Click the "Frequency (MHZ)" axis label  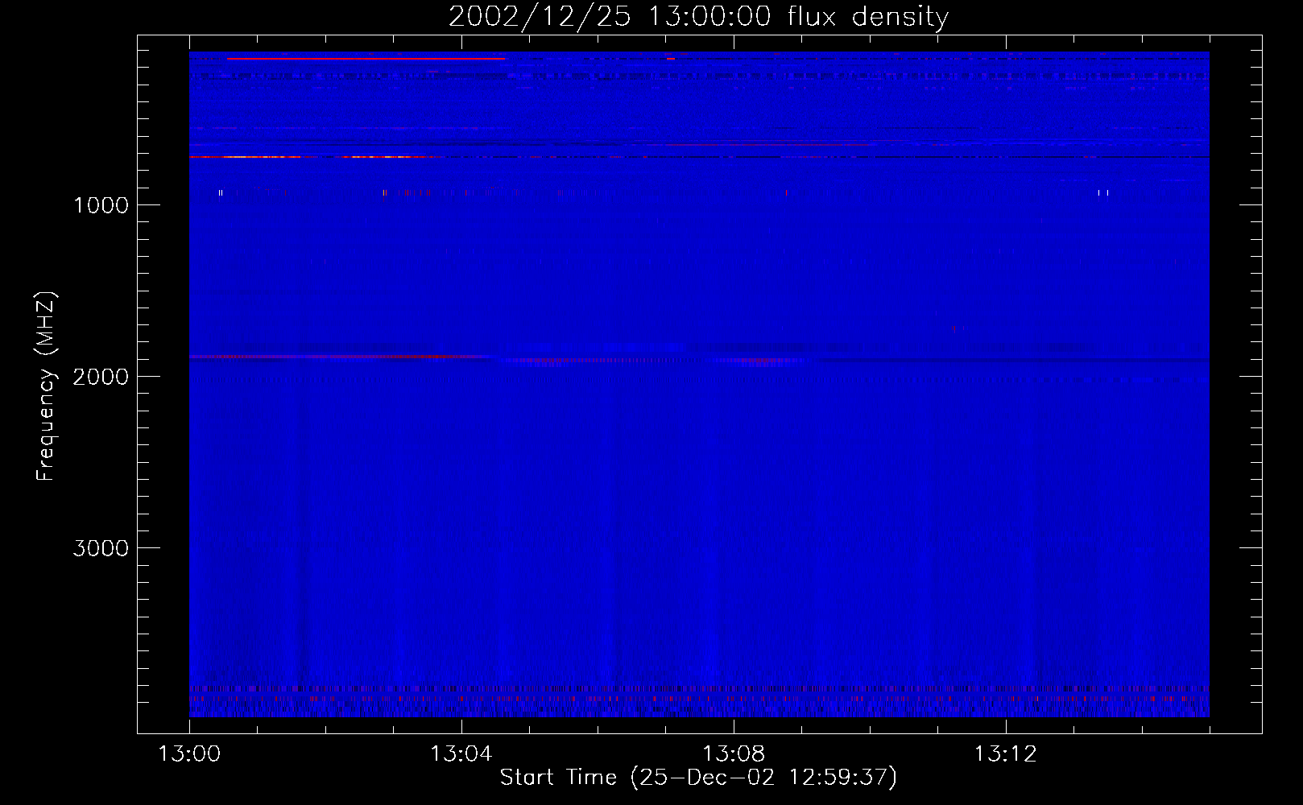[46, 386]
